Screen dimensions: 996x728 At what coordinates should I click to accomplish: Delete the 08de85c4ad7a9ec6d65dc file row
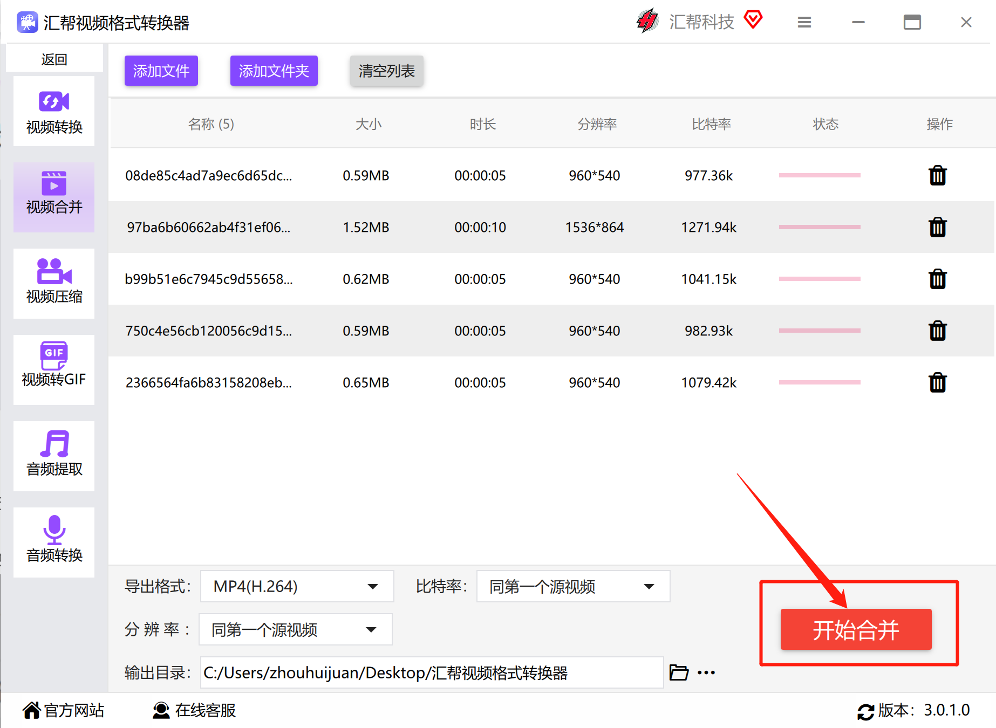click(x=938, y=175)
